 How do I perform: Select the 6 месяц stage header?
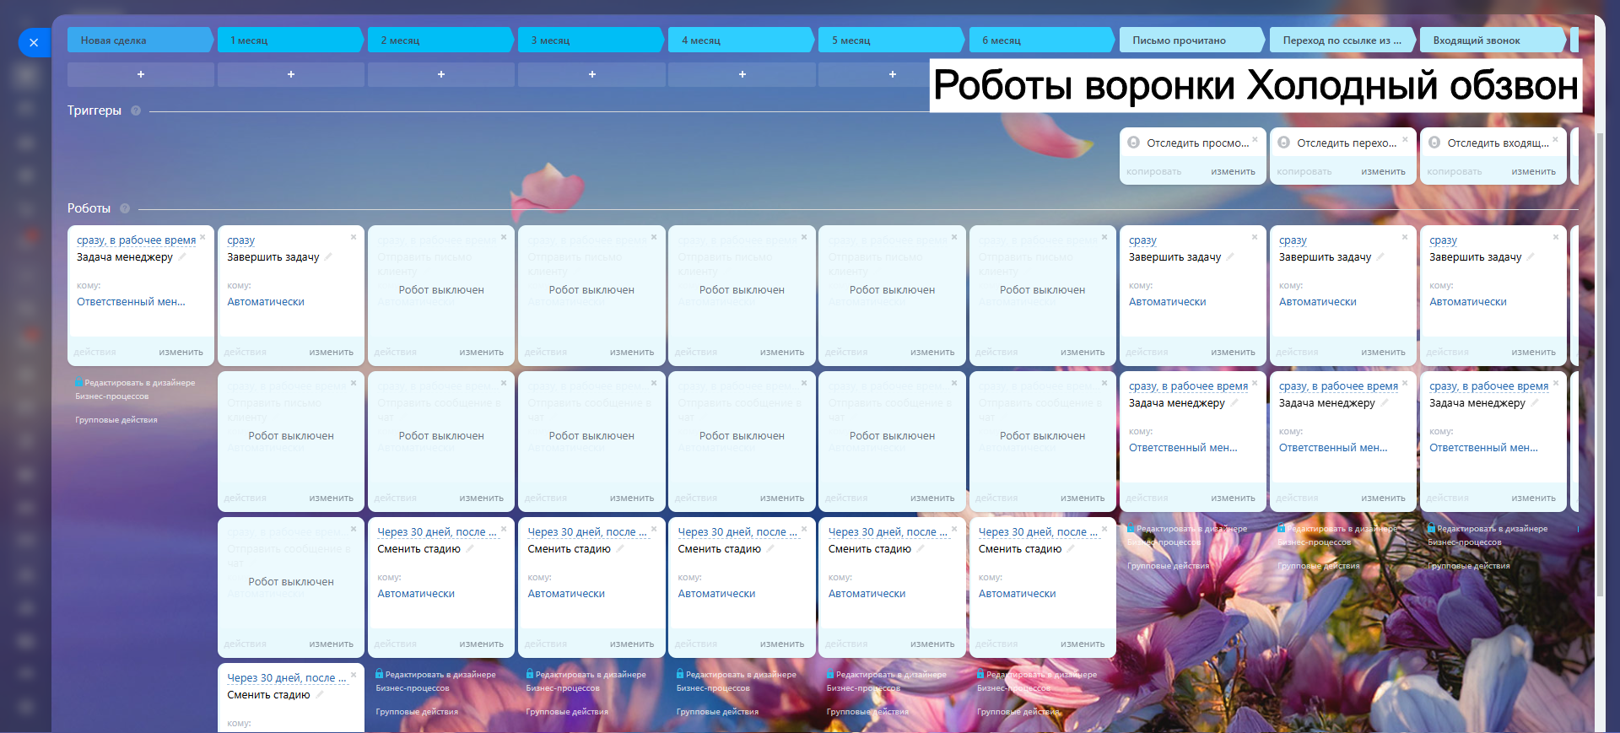point(1042,40)
